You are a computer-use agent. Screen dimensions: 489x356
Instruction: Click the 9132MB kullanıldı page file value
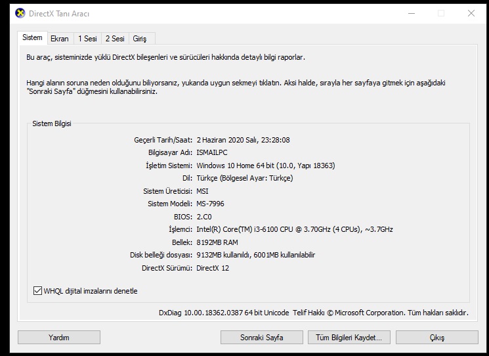pyautogui.click(x=256, y=255)
